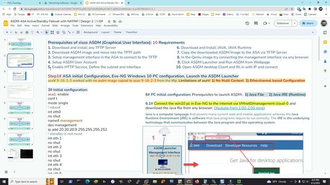Click the move to folder icon

click(x=114, y=22)
